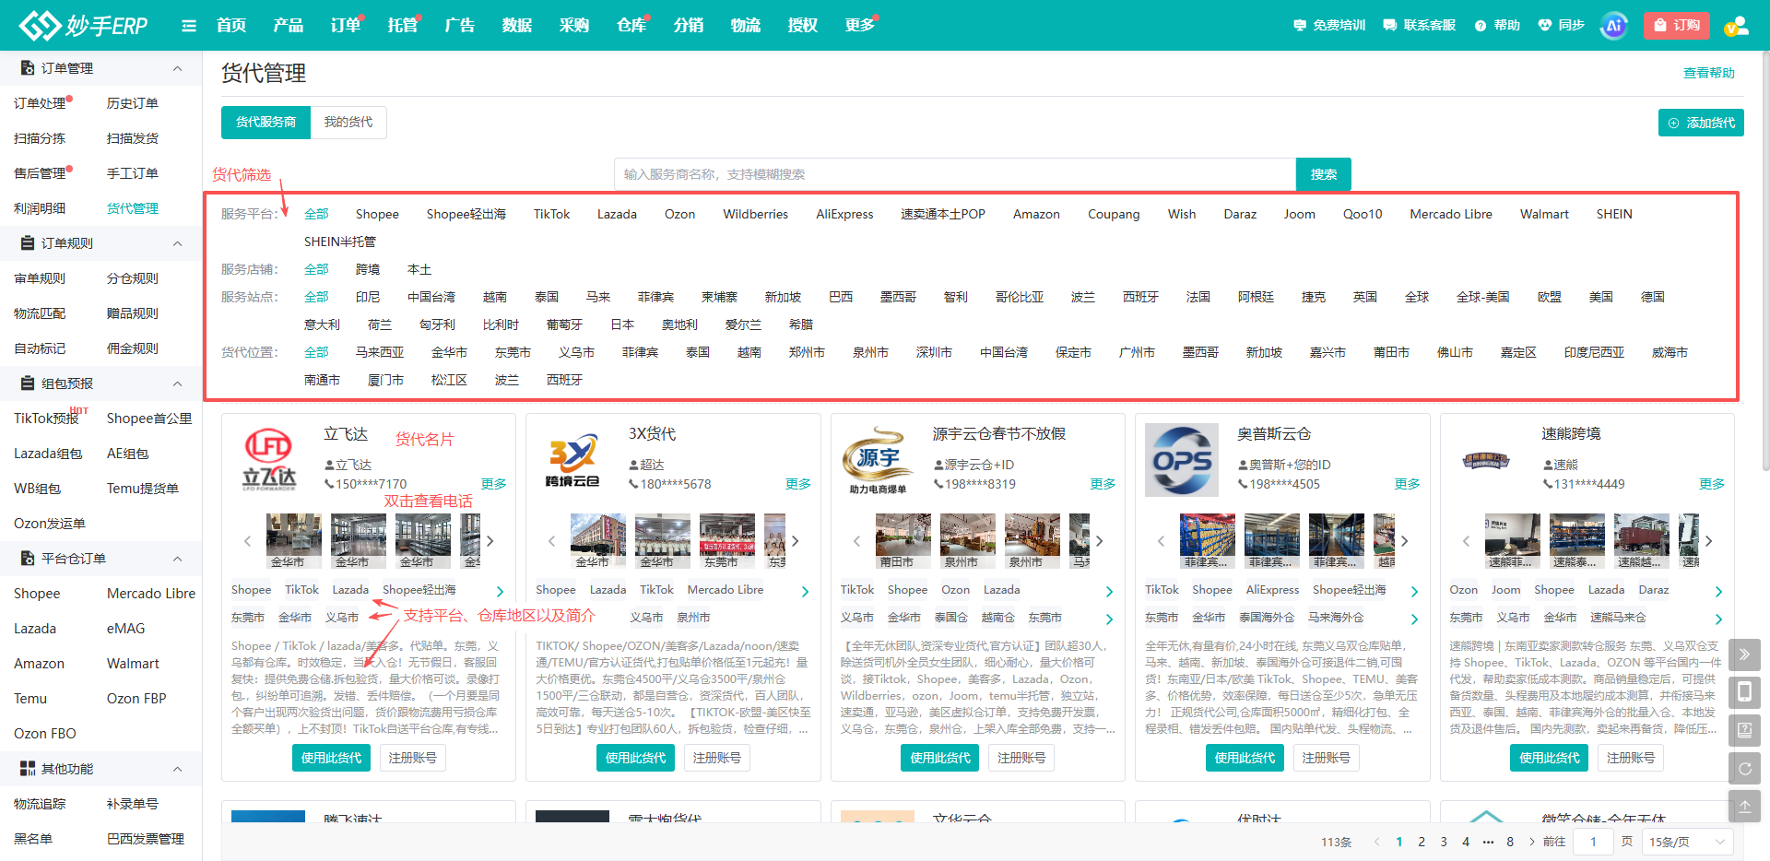Show previous photo in 3X货代 card
Screen dimensions: 1770x861
tap(551, 541)
